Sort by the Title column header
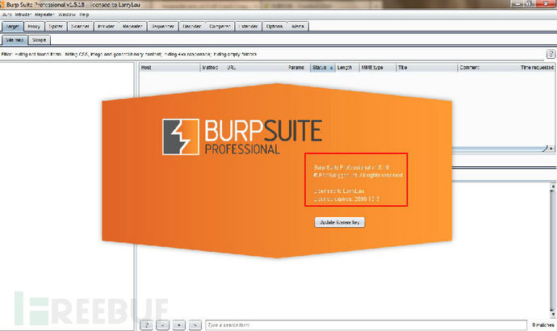 click(x=427, y=68)
